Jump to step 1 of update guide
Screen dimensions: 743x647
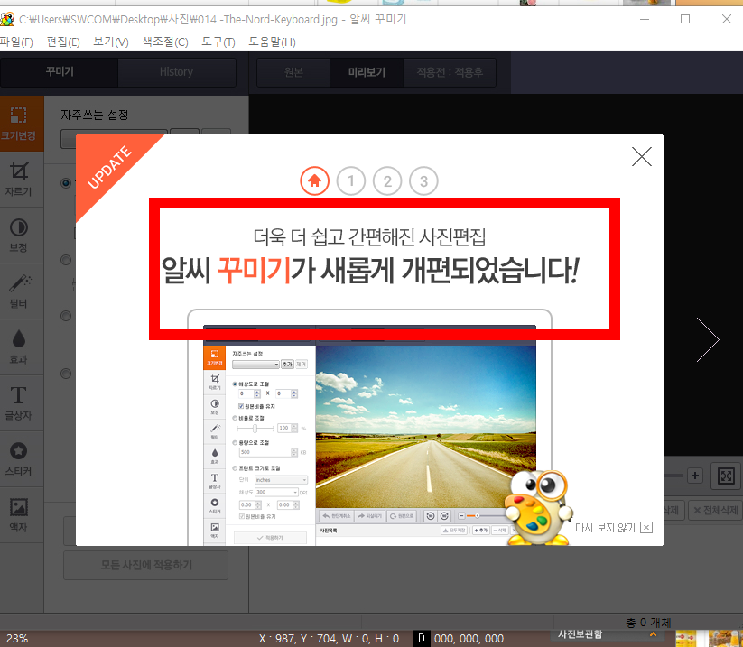pos(350,181)
